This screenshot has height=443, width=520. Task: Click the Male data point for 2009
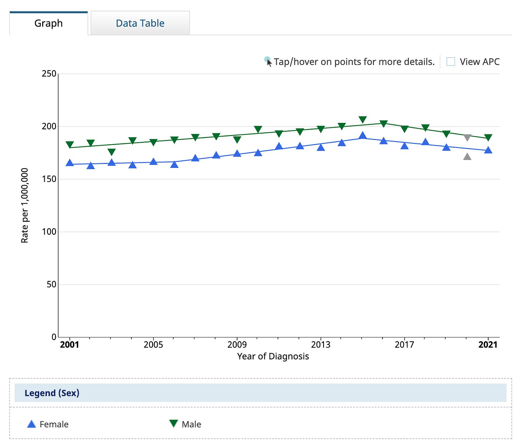pyautogui.click(x=237, y=139)
